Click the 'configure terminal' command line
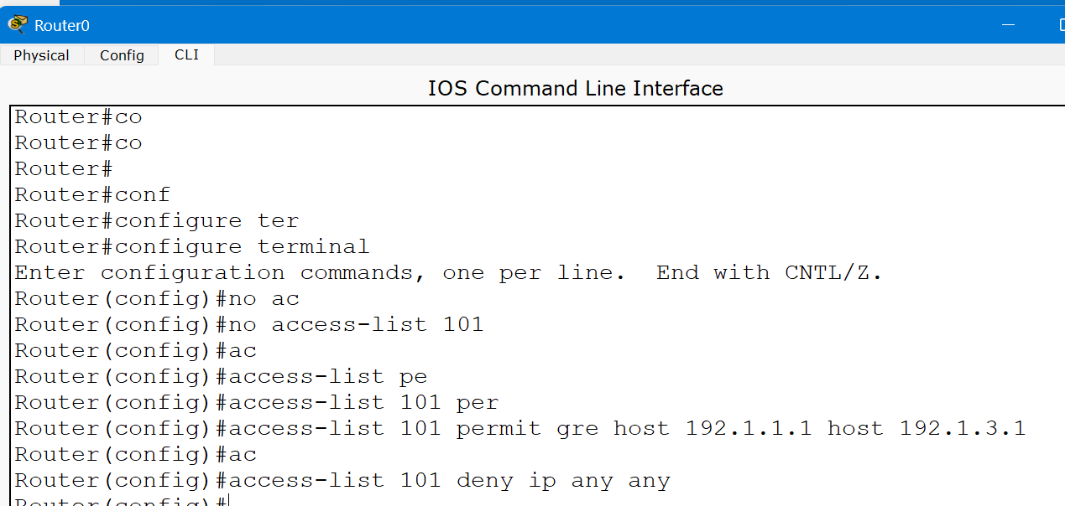 pos(192,247)
